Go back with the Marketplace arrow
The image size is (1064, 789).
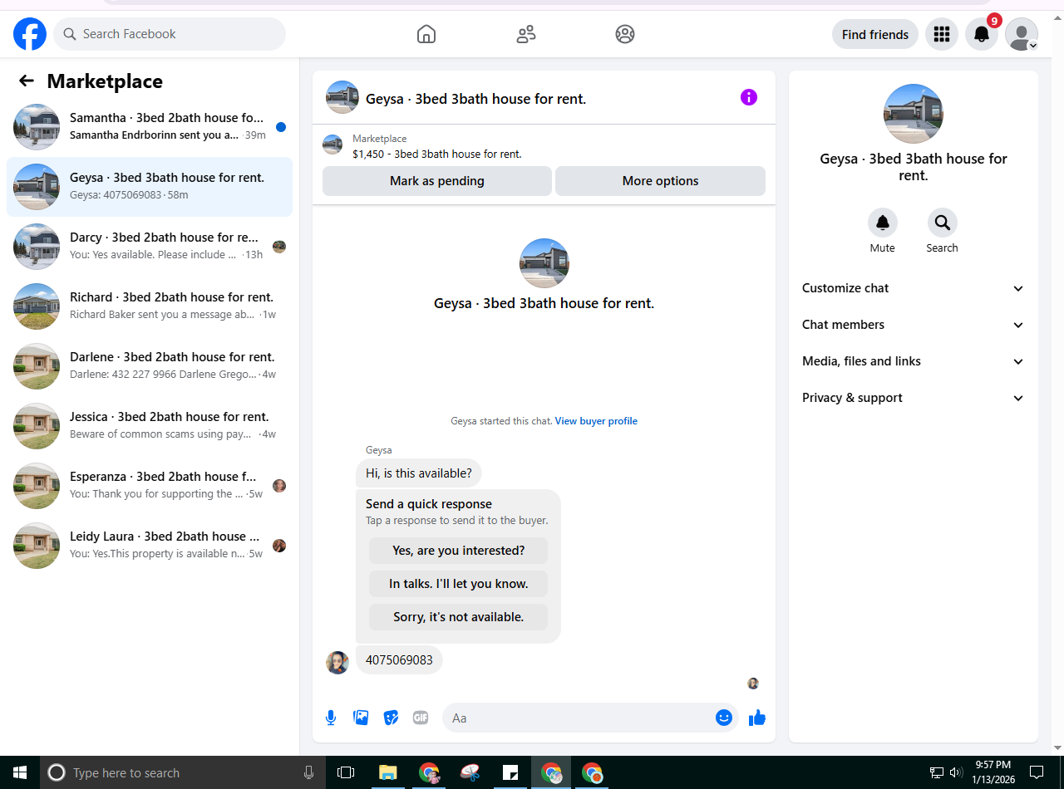click(x=27, y=81)
